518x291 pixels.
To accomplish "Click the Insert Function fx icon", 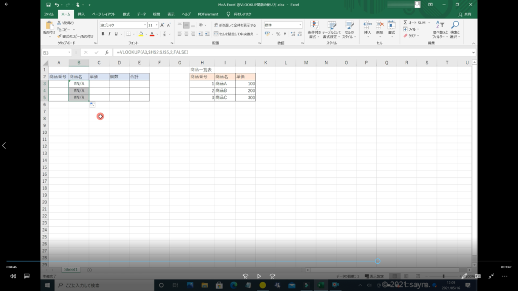I will [106, 53].
